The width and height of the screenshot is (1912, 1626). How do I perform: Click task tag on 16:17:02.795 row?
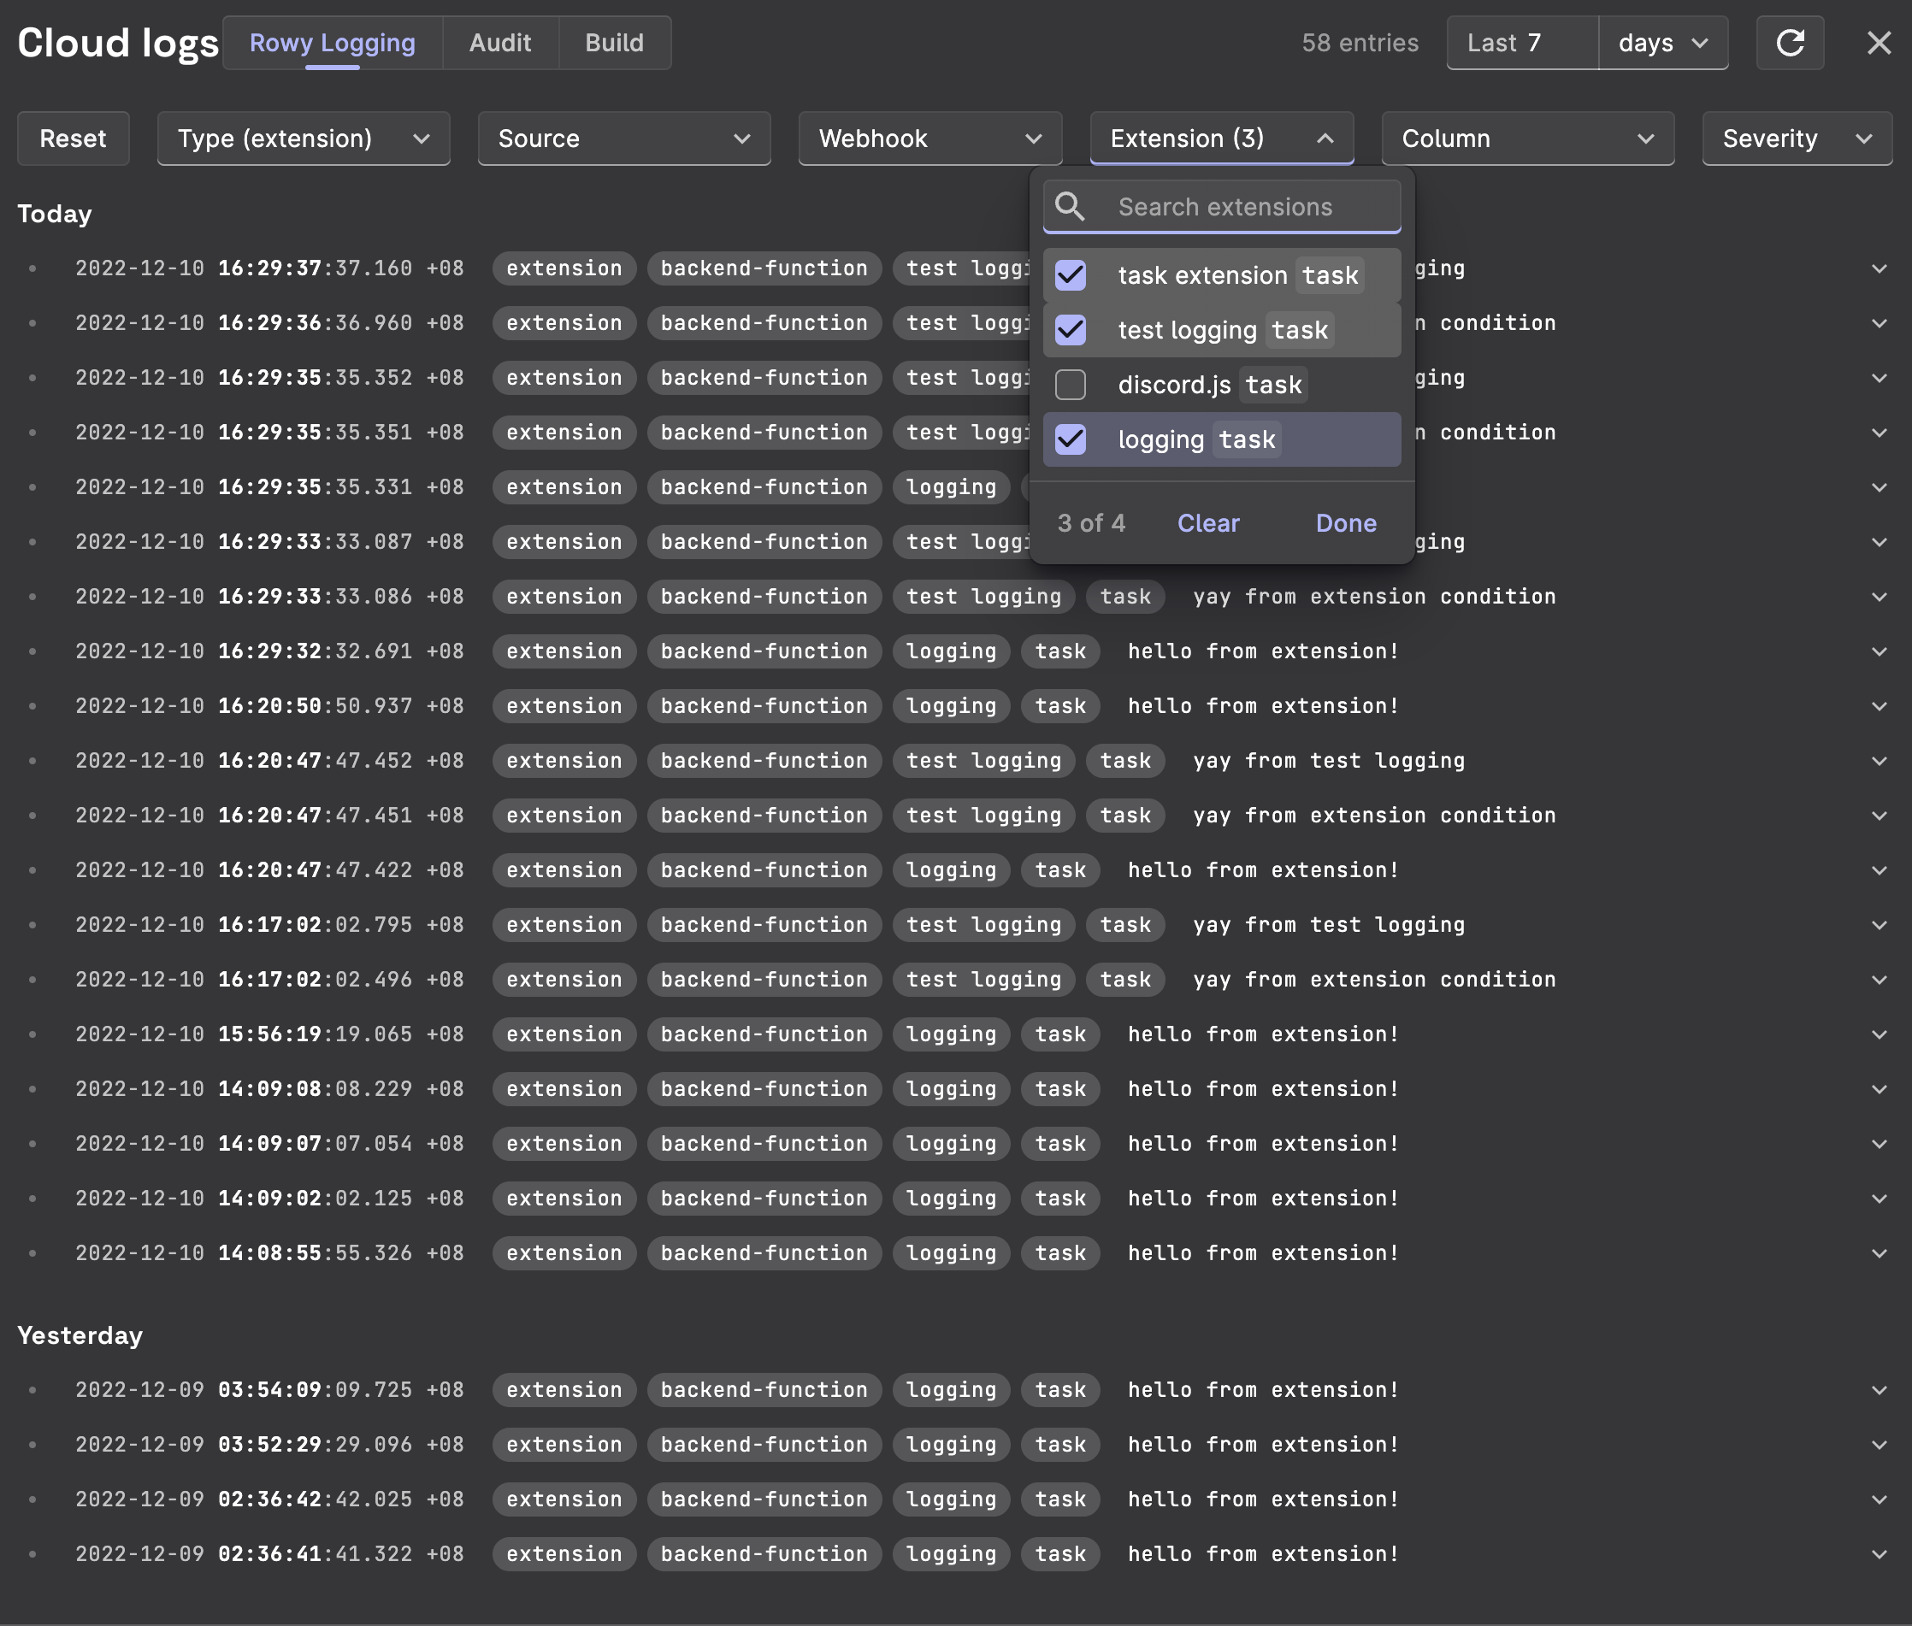pyautogui.click(x=1125, y=926)
